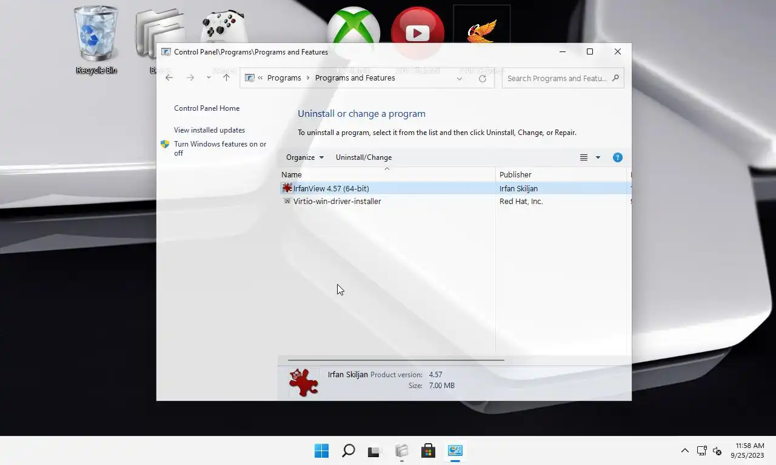
Task: Click the address bar Control Panel icon
Action: (249, 78)
